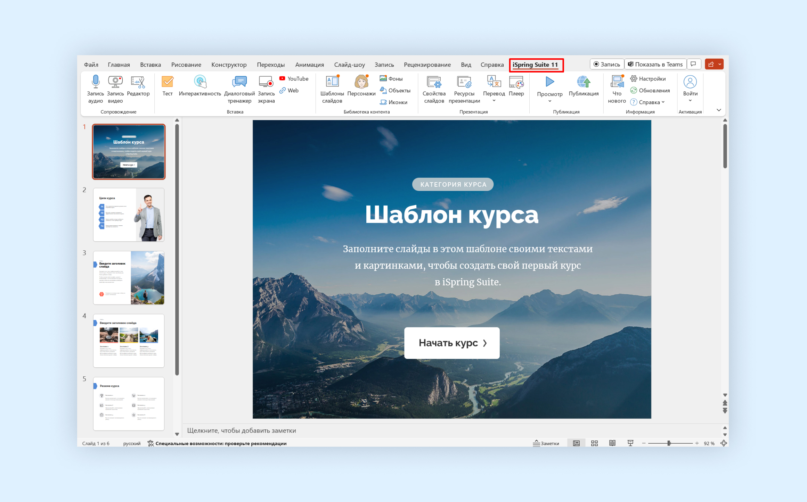Select slide 3 thumbnail in panel
Screen dimensions: 807x502
[128, 279]
